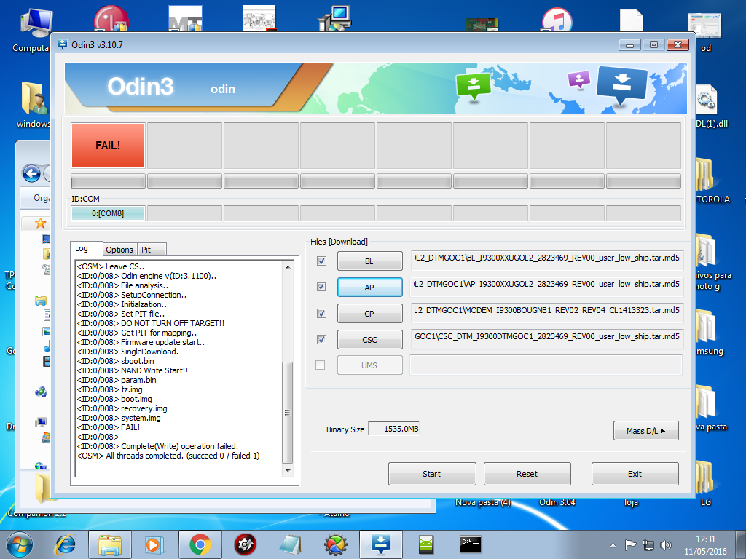Open the LG folder desktop icon
This screenshot has height=559, width=746.
[x=706, y=484]
